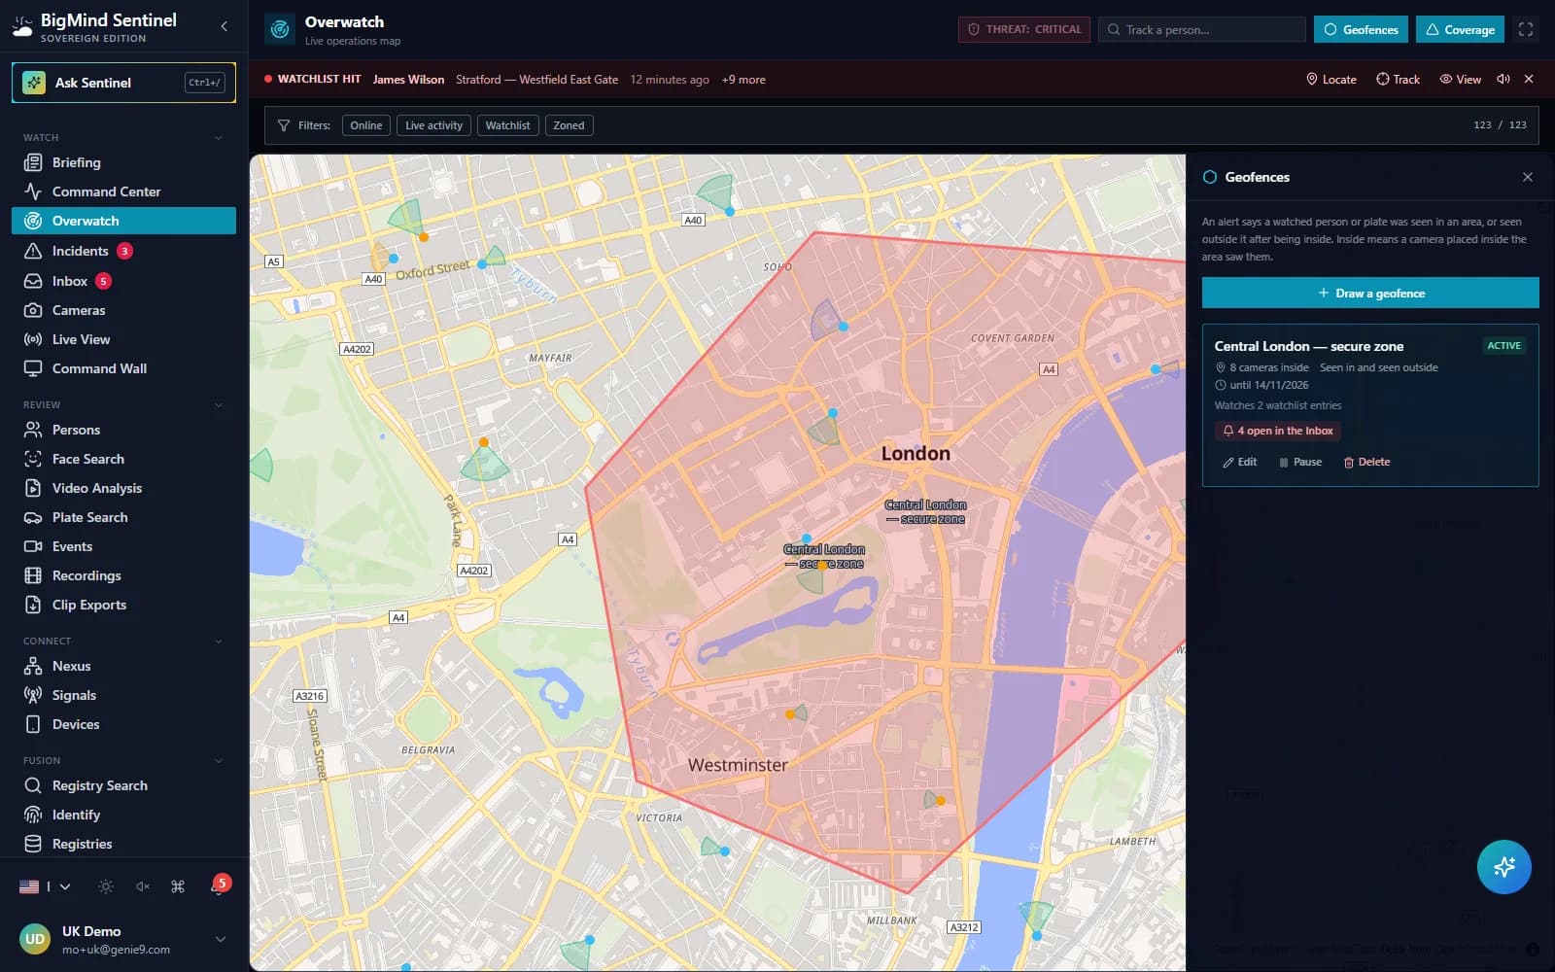Open the Inbox page
The width and height of the screenshot is (1555, 972).
pyautogui.click(x=123, y=281)
